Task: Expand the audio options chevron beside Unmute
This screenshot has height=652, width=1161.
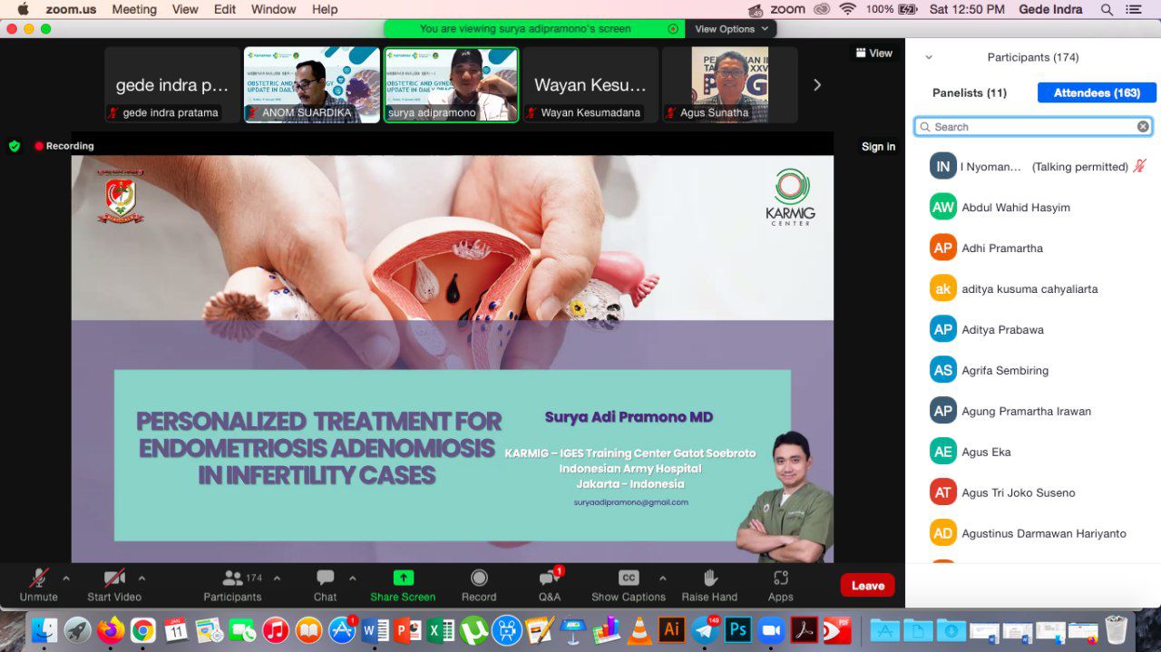Action: click(x=65, y=578)
